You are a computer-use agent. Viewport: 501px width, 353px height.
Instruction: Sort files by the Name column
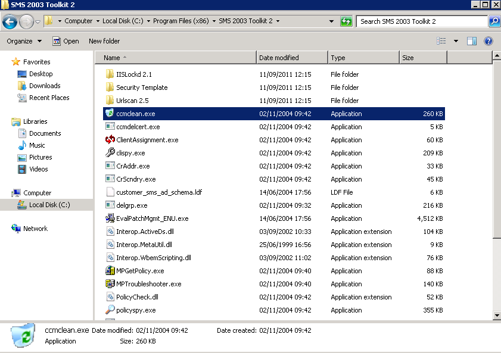point(176,58)
